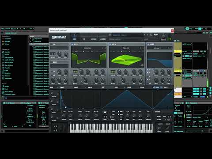Screen dimensions: 212x159
Task: Open the filter type menu in Serum
Action: click(157, 48)
